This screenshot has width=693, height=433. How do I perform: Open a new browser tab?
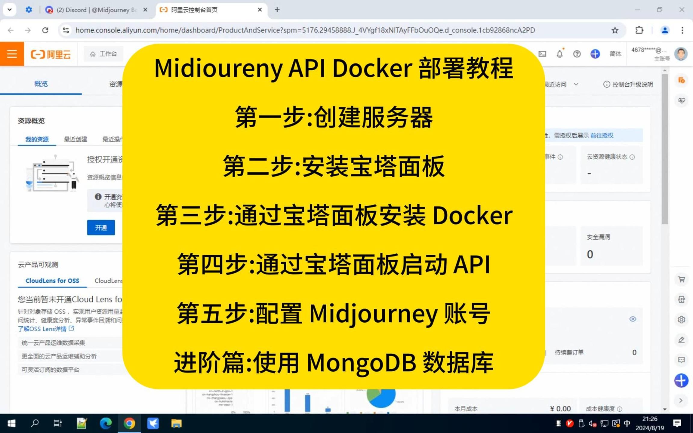tap(277, 10)
